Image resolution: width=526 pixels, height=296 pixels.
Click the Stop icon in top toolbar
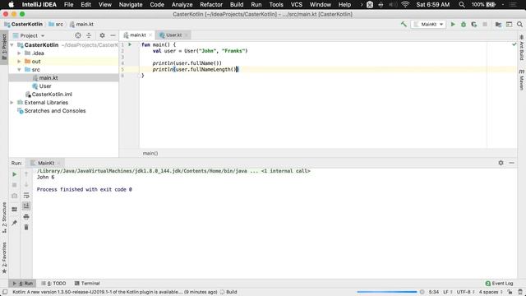coord(485,24)
